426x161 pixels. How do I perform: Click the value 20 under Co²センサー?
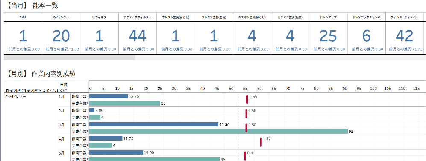click(x=61, y=36)
